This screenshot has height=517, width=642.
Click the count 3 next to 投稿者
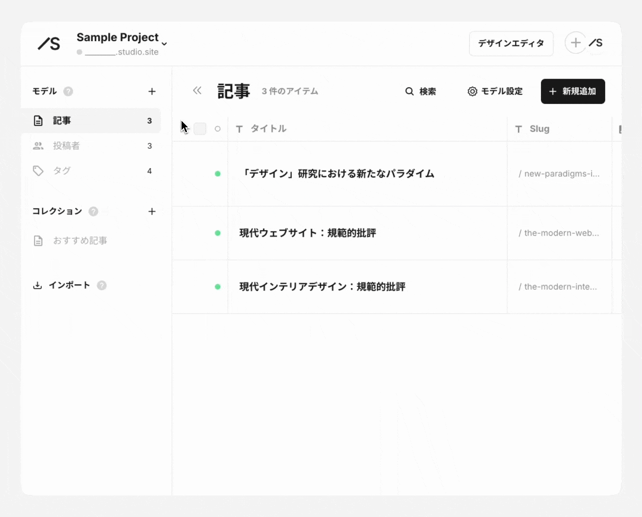[149, 146]
